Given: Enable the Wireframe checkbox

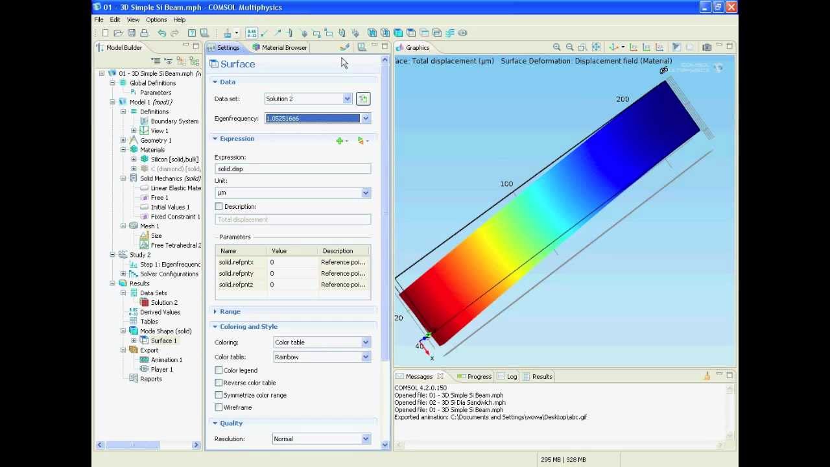Looking at the screenshot, I should pyautogui.click(x=219, y=407).
